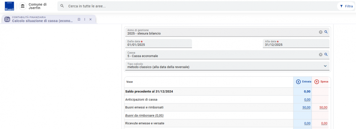This screenshot has width=356, height=129.
Task: Click the Contabilità Finanziaria app icon in tab
Action: [x=7, y=20]
